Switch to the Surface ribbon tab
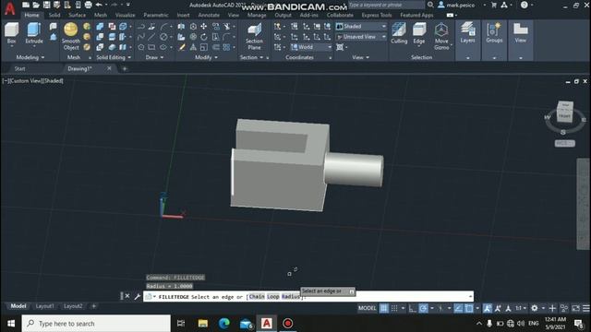Screen dimensions: 591x332 coord(77,15)
